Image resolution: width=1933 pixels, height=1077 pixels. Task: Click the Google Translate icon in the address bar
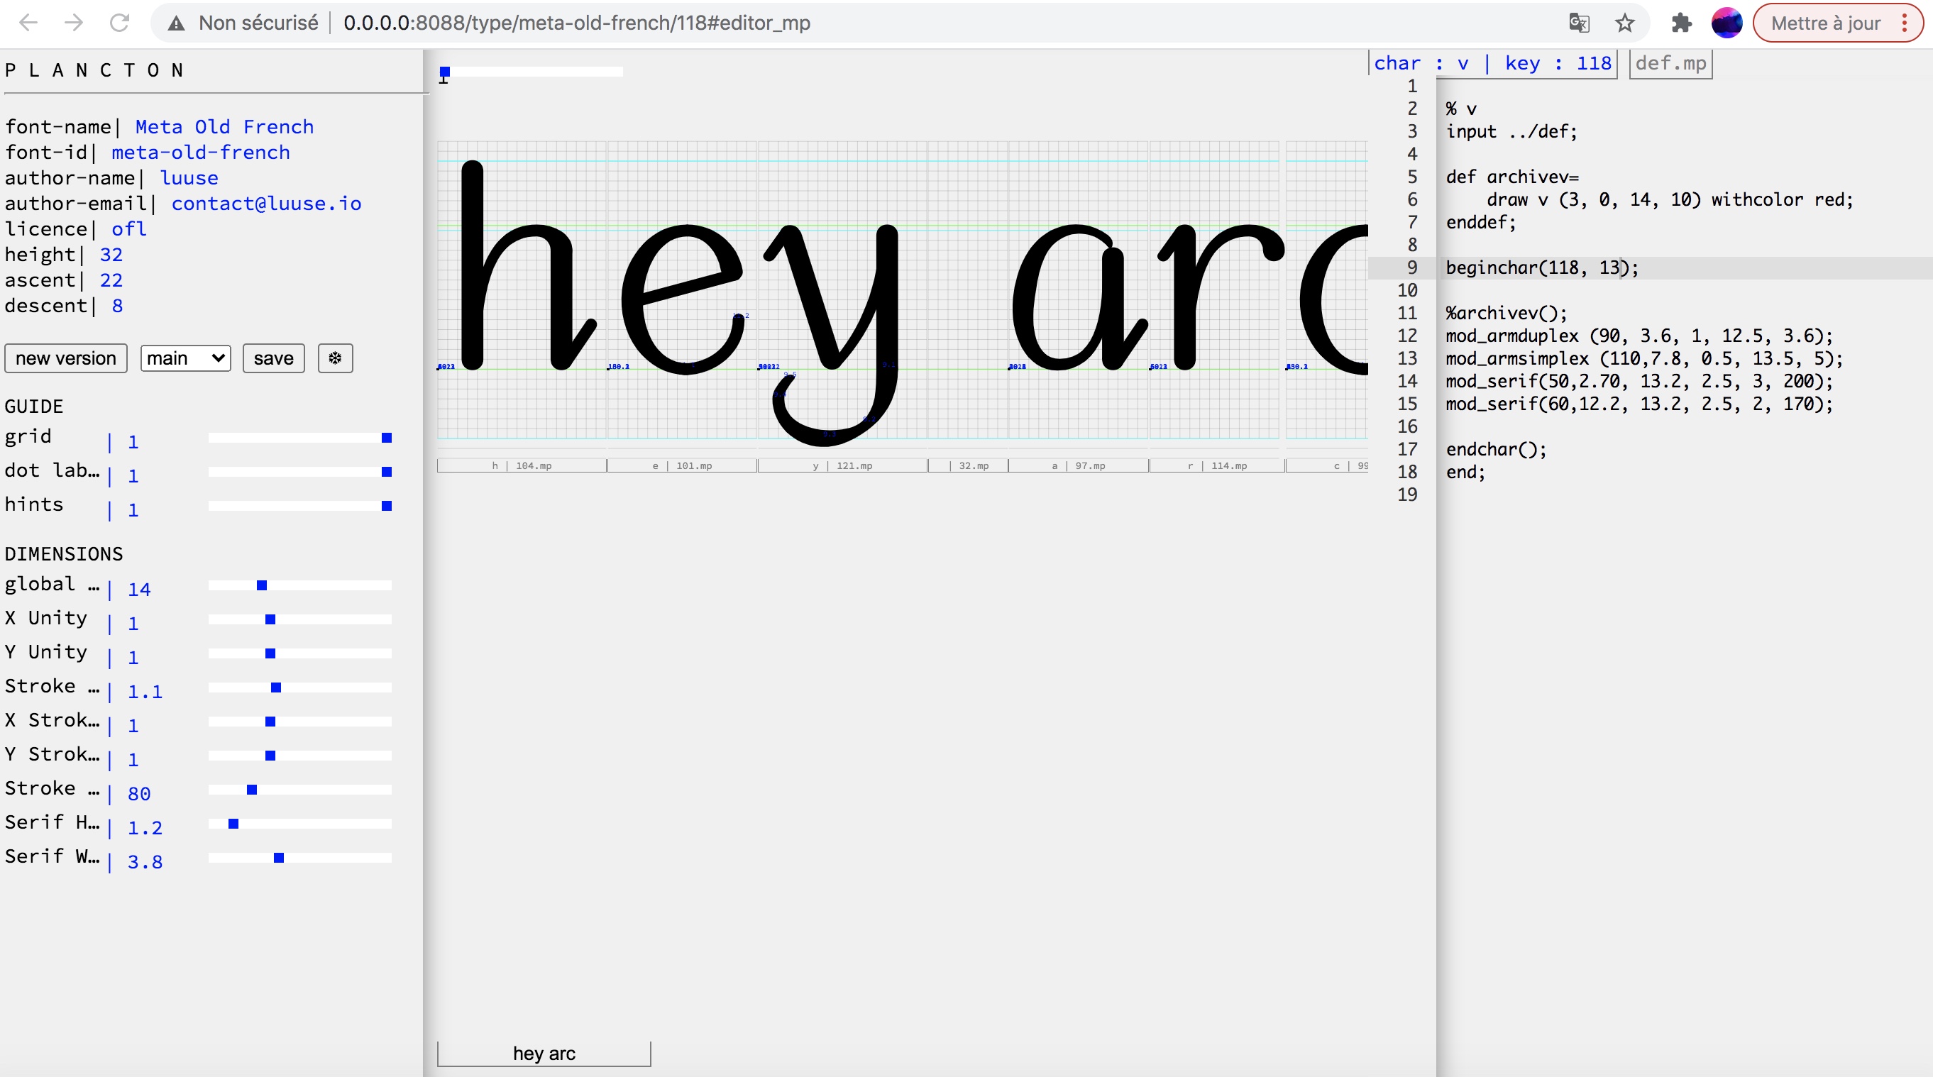1579,23
